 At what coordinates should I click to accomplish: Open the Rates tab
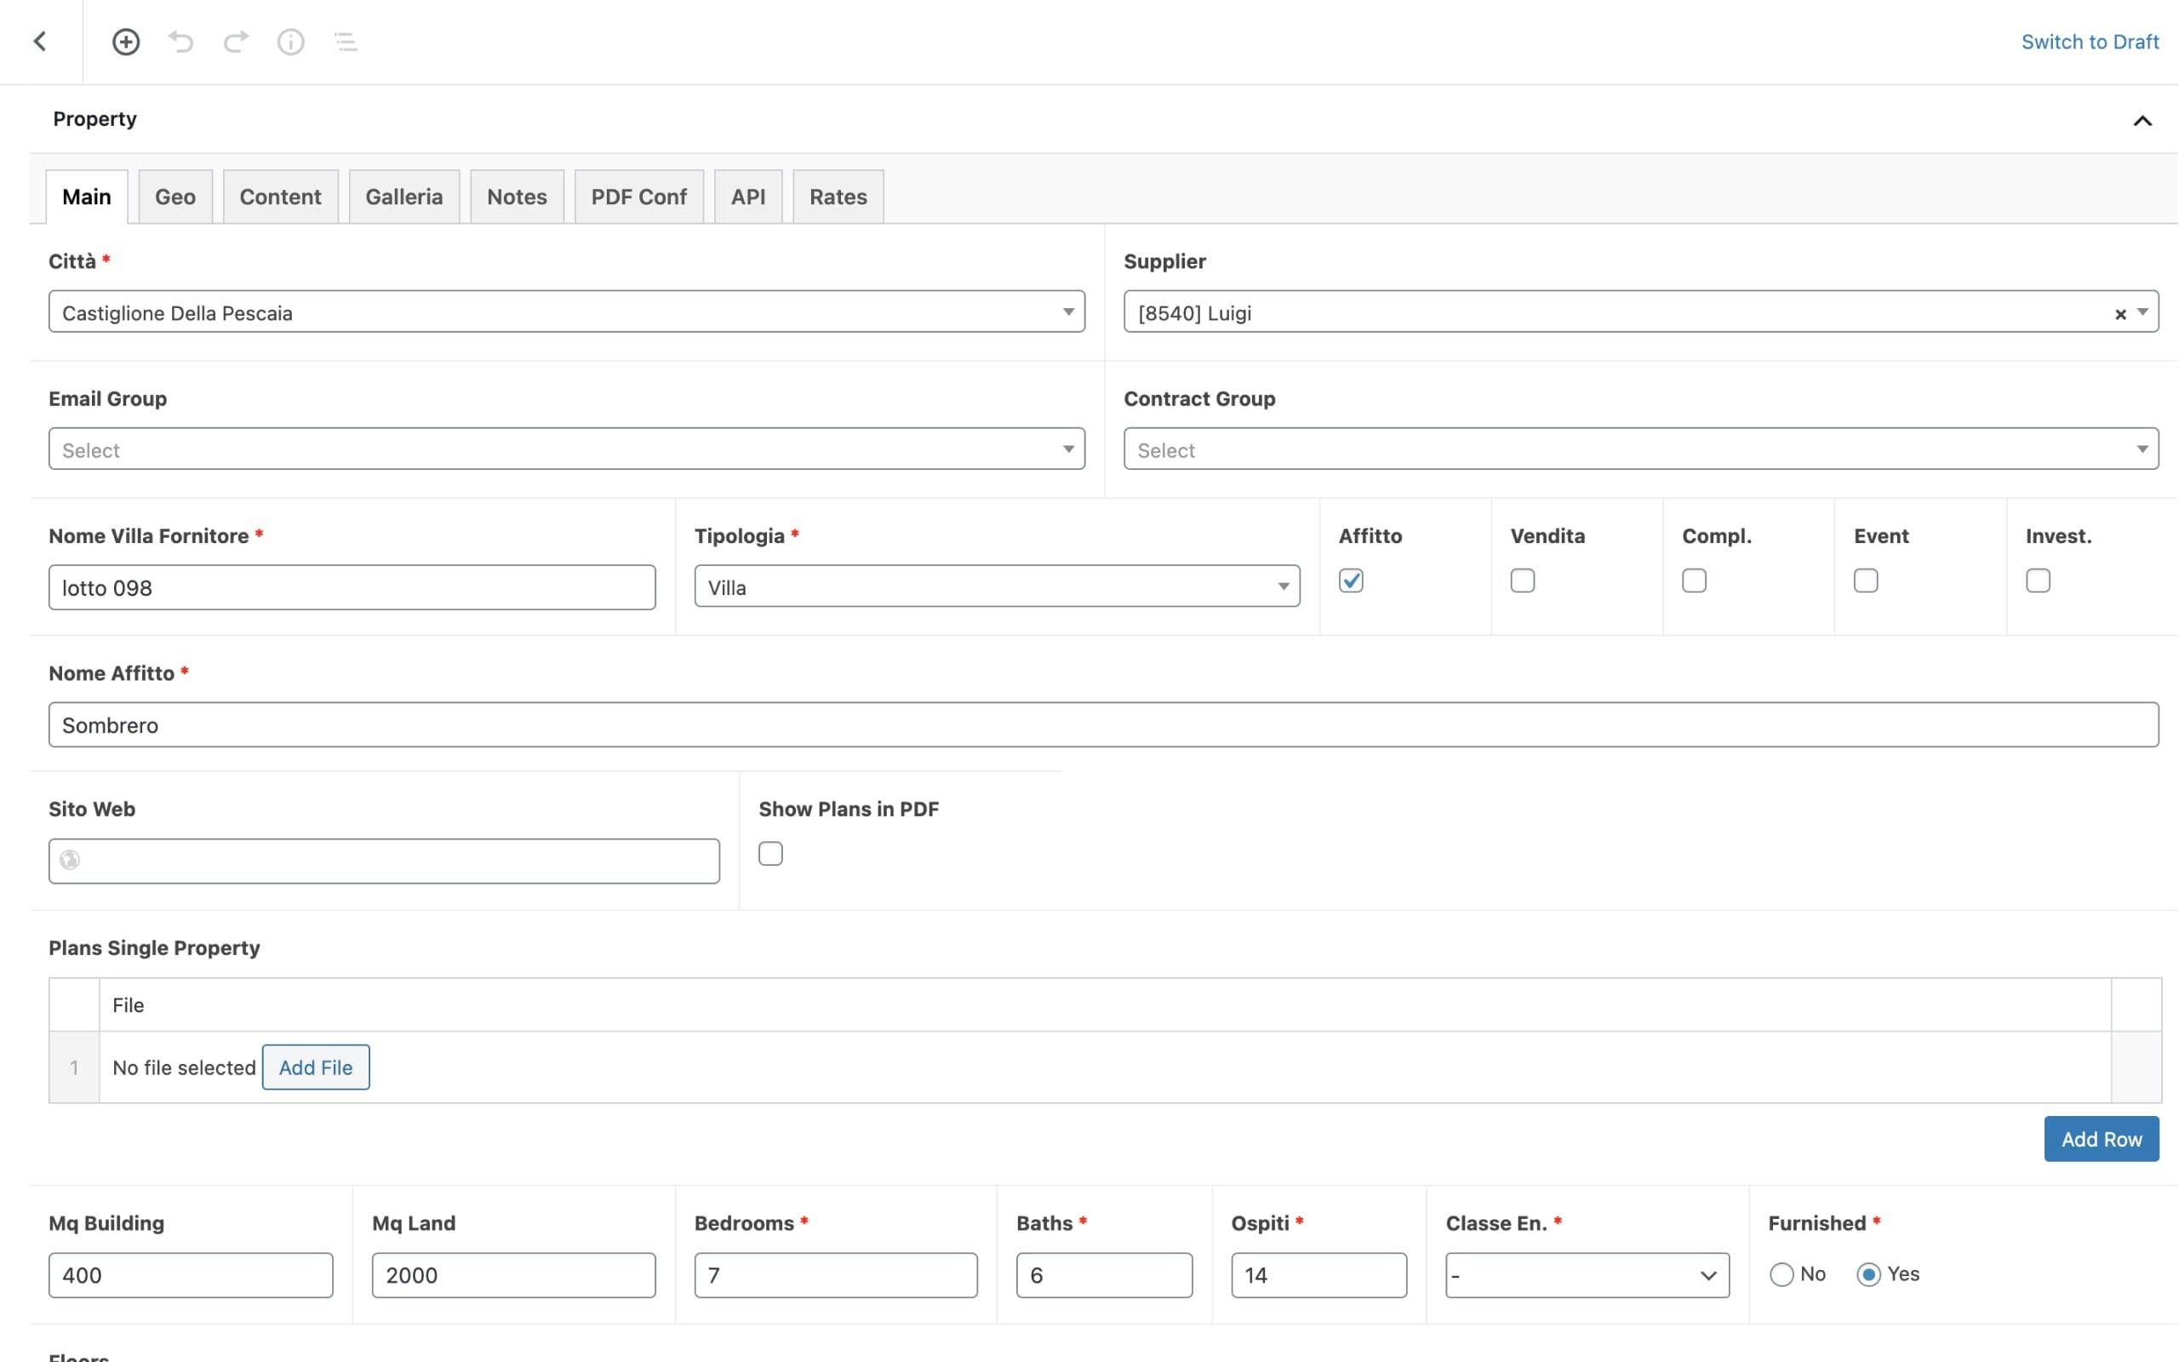(838, 197)
